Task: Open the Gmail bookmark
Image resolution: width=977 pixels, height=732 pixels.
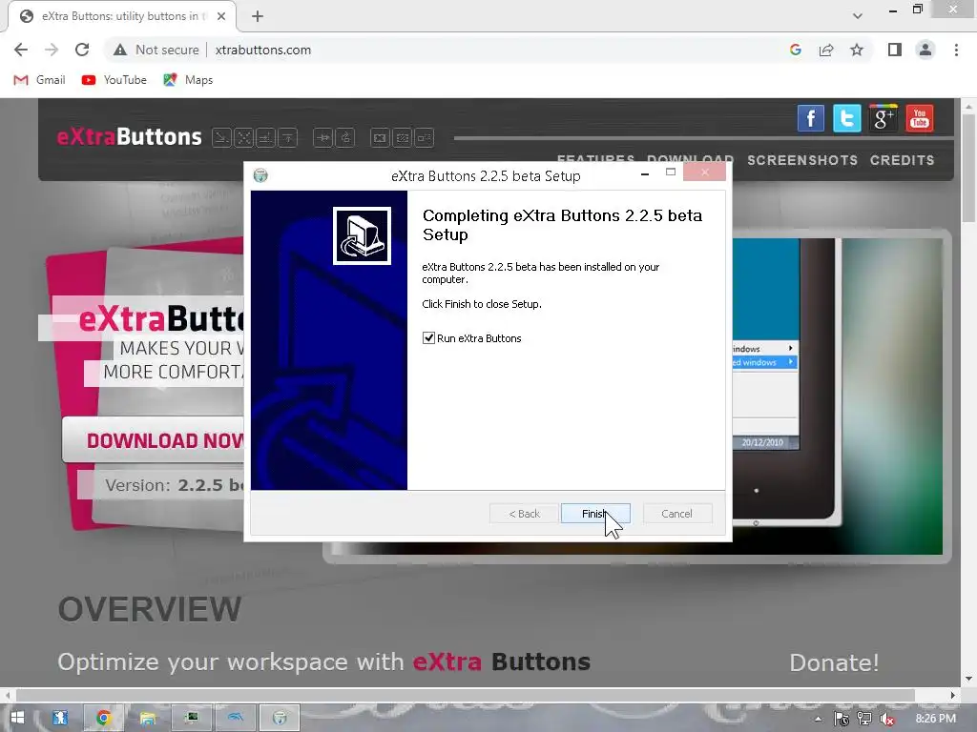Action: pos(39,80)
